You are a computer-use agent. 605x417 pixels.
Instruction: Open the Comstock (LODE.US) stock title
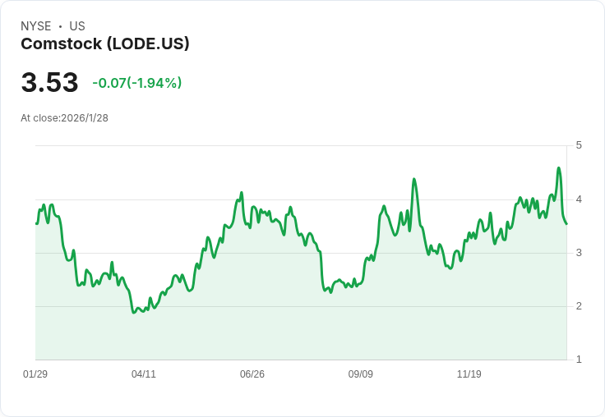click(x=105, y=44)
